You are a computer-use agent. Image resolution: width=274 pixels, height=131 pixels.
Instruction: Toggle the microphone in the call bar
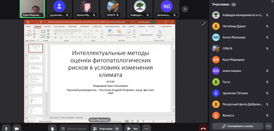(x=6, y=129)
